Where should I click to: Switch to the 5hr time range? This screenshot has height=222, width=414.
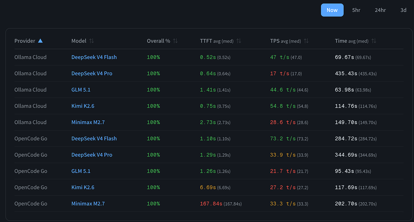(356, 10)
